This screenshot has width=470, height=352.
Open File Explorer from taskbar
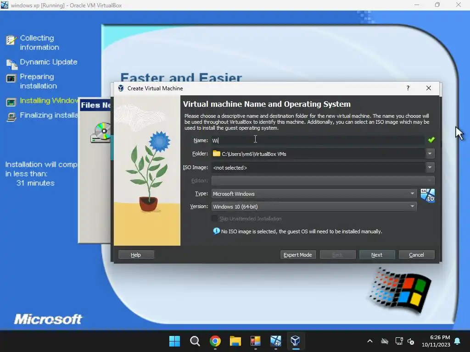pyautogui.click(x=235, y=341)
